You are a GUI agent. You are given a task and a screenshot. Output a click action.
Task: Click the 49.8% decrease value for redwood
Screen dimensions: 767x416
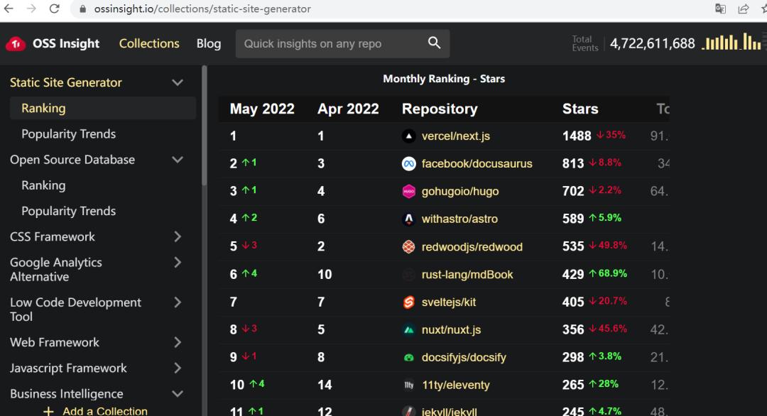coord(608,246)
